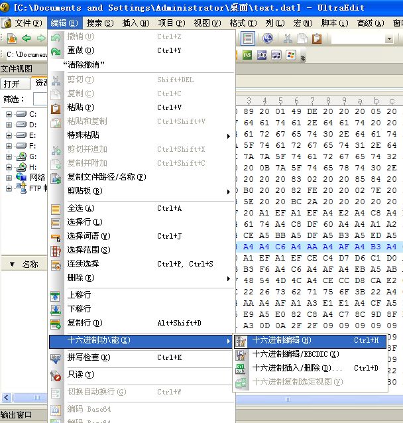This screenshot has width=403, height=423.
Task: Click the 下移行 icon
Action: [x=56, y=310]
